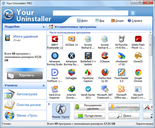155x128 pixels.
Task: Click the trash icon beside search field
Action: click(133, 13)
